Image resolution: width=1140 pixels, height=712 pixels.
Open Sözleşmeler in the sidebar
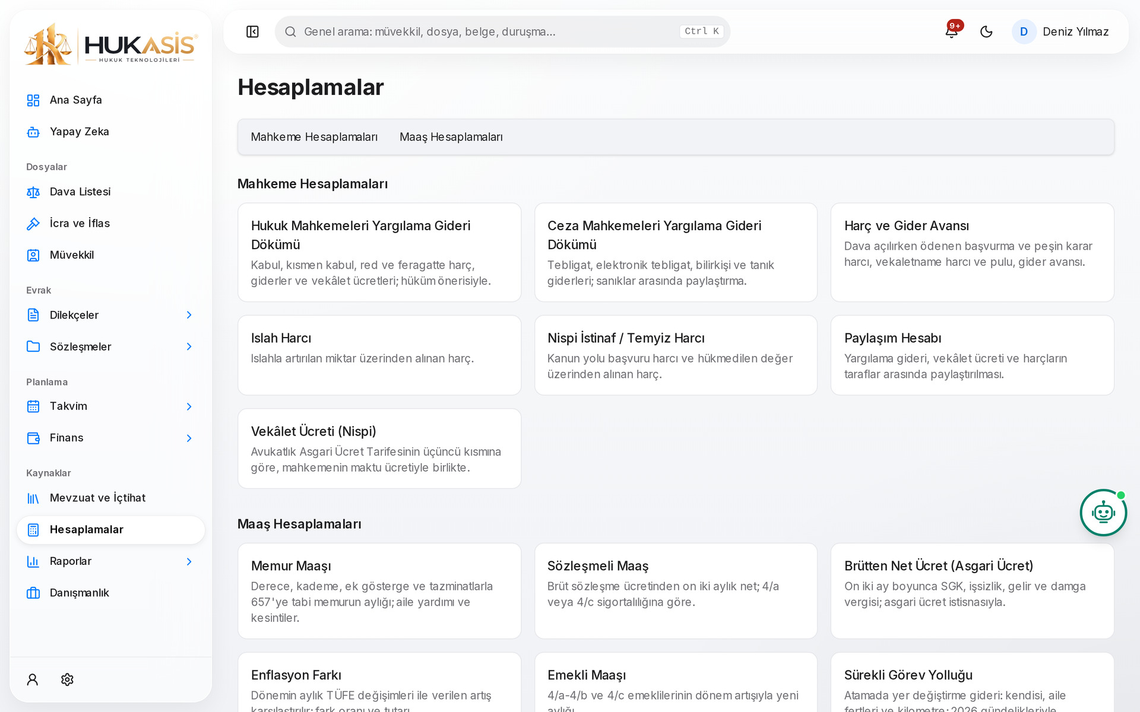(110, 347)
